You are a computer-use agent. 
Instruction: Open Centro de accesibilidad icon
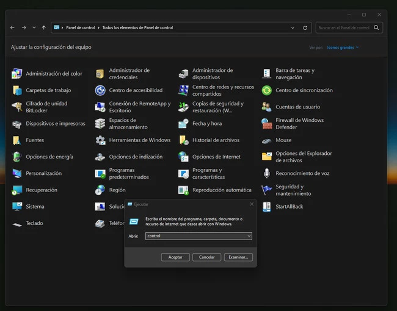pyautogui.click(x=100, y=90)
